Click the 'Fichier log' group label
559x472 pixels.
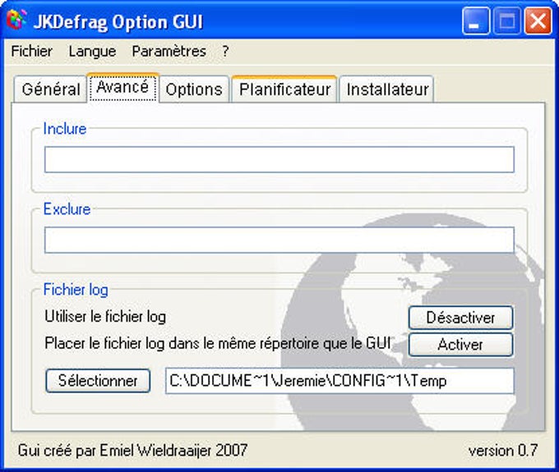pos(76,290)
